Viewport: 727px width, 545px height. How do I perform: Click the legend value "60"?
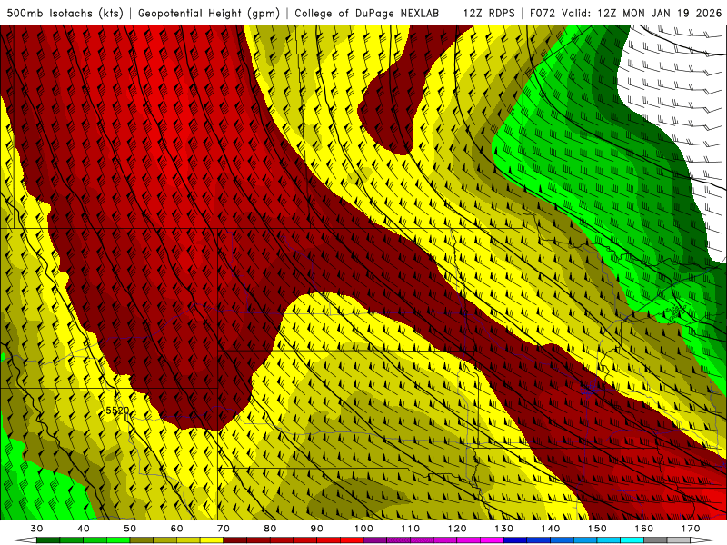click(x=176, y=529)
